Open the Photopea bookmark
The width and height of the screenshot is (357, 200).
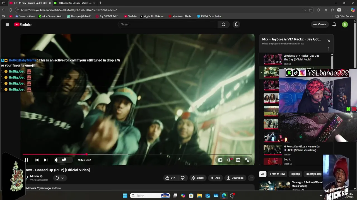(x=80, y=16)
